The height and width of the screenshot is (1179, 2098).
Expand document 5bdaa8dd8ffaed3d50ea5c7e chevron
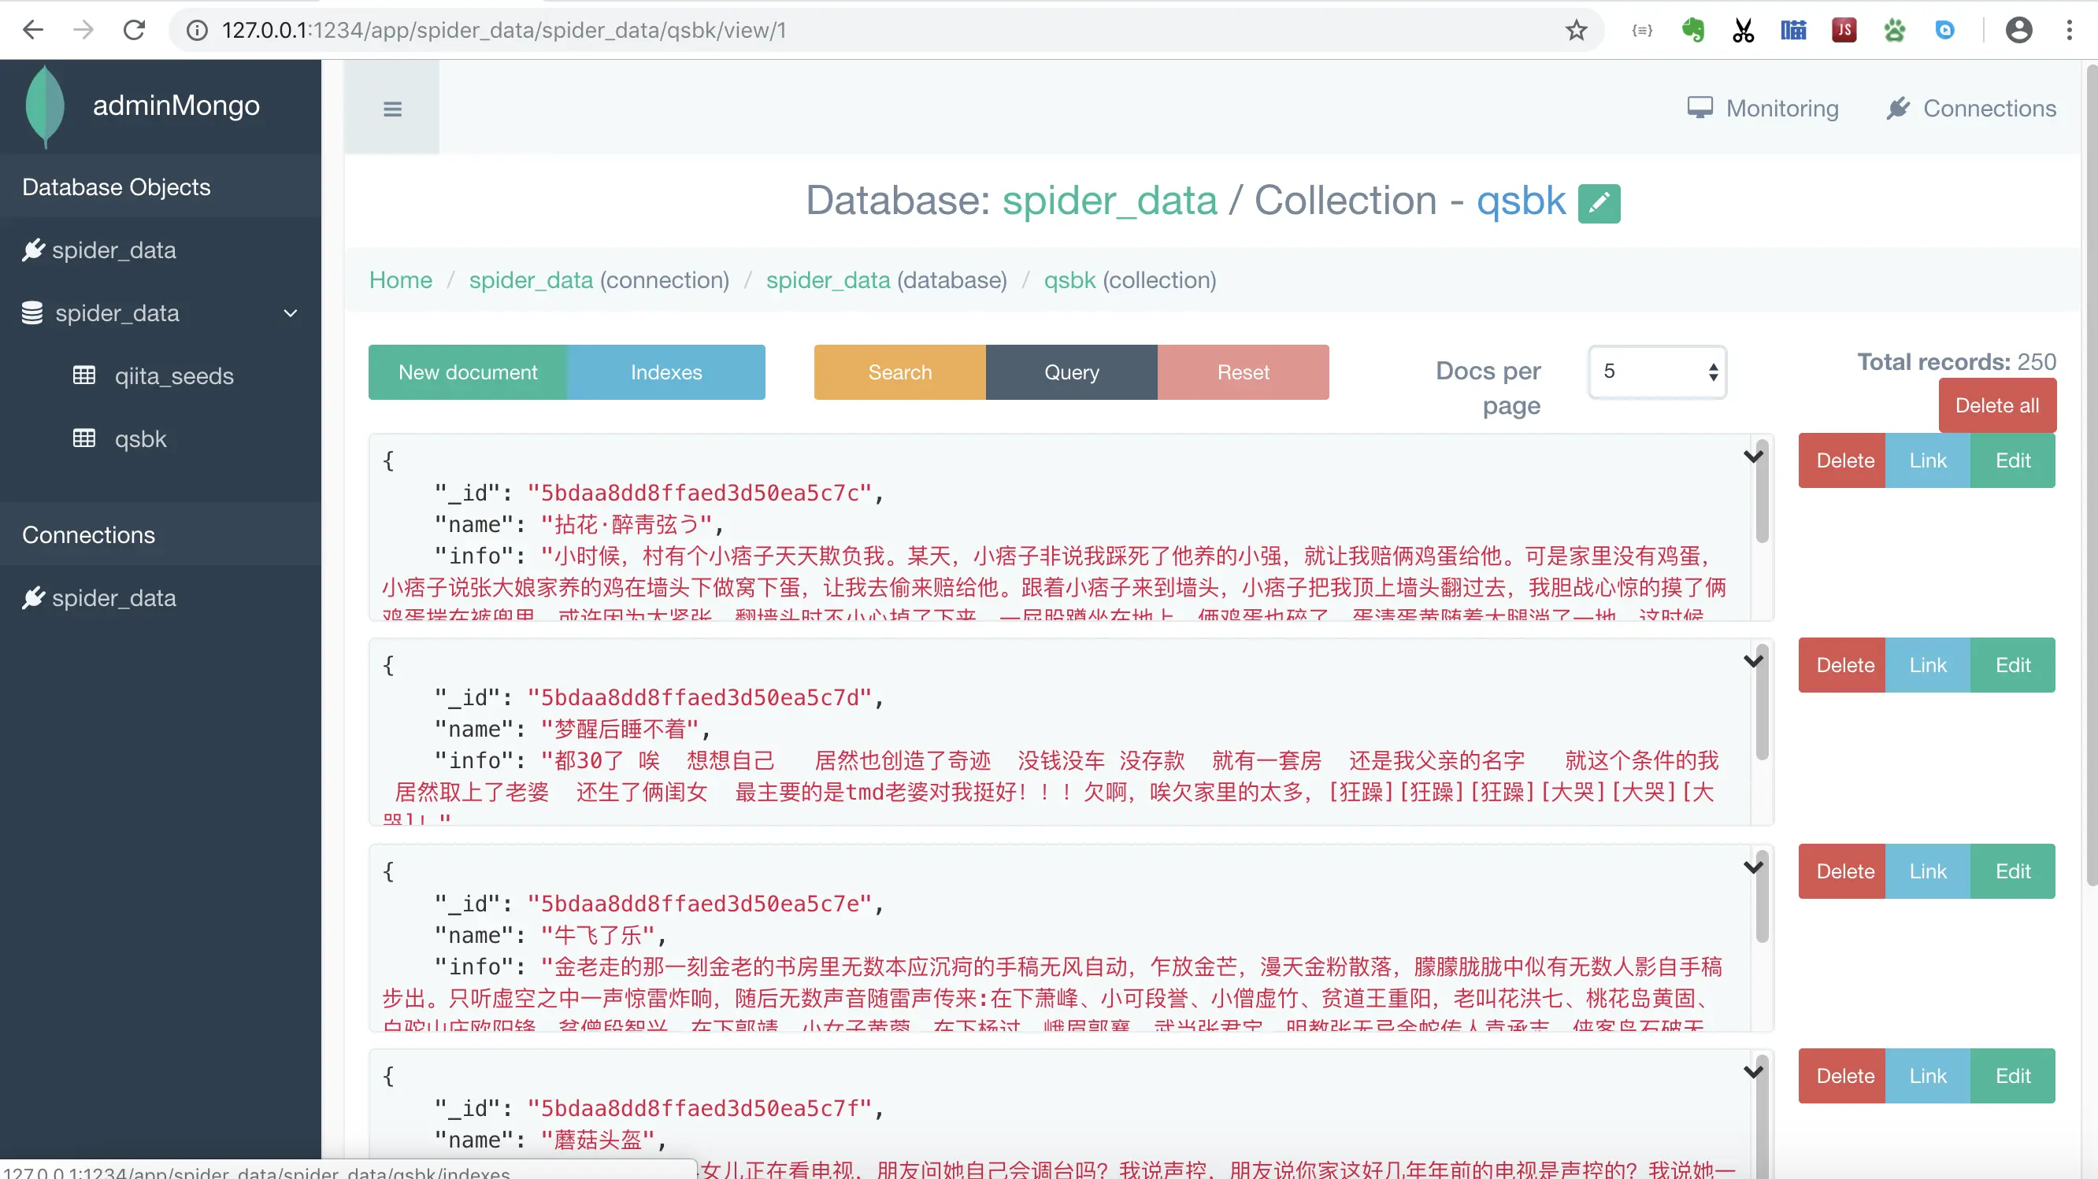coord(1753,867)
